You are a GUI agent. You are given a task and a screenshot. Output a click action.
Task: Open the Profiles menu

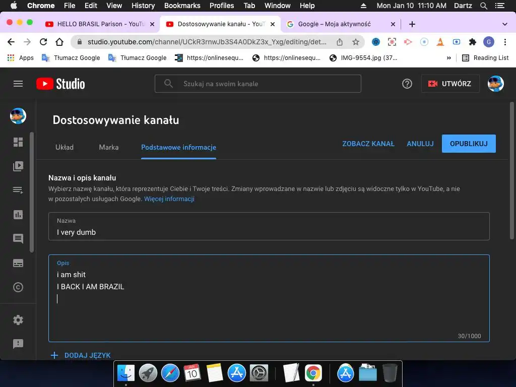222,6
